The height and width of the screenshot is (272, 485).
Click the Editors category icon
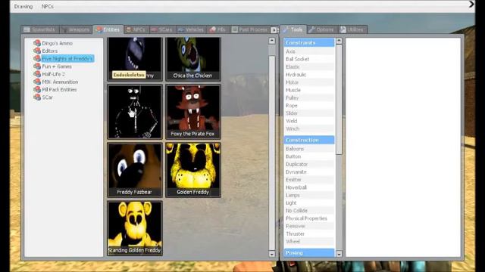[x=37, y=51]
